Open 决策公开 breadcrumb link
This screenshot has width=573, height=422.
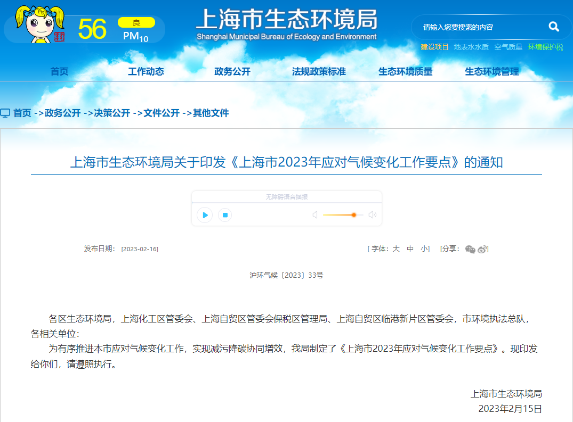(x=112, y=113)
